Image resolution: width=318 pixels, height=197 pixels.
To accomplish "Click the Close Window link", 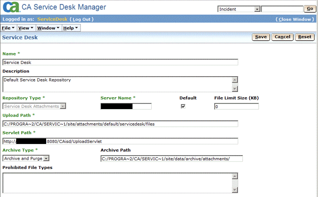I will [294, 19].
